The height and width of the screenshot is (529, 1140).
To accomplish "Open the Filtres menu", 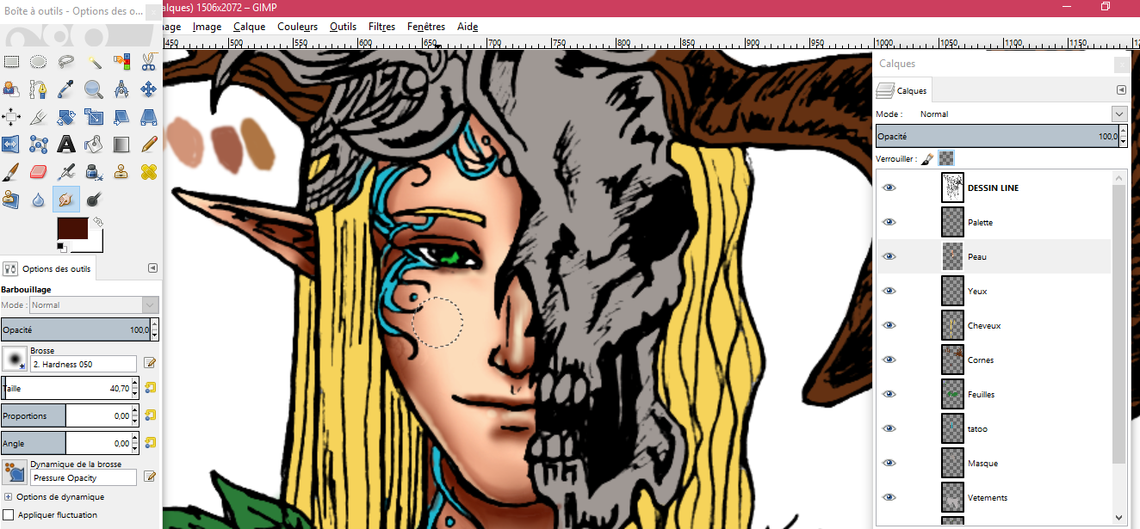I will click(x=381, y=27).
